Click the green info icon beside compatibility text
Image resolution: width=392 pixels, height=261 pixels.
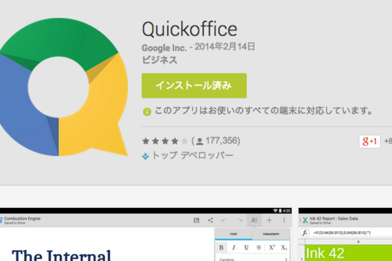[x=147, y=112]
